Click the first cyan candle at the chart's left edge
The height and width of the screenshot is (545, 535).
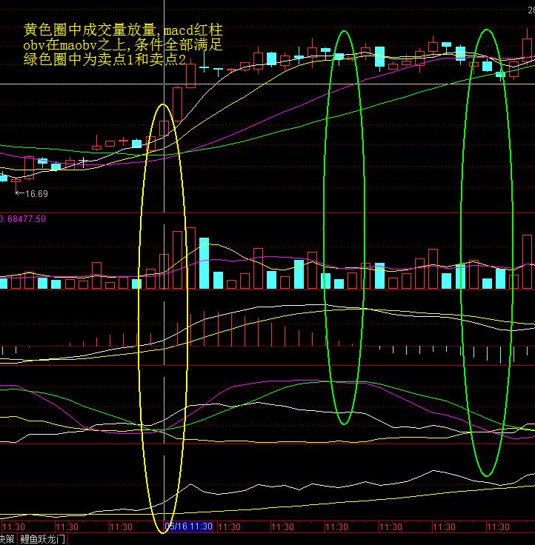tap(3, 177)
